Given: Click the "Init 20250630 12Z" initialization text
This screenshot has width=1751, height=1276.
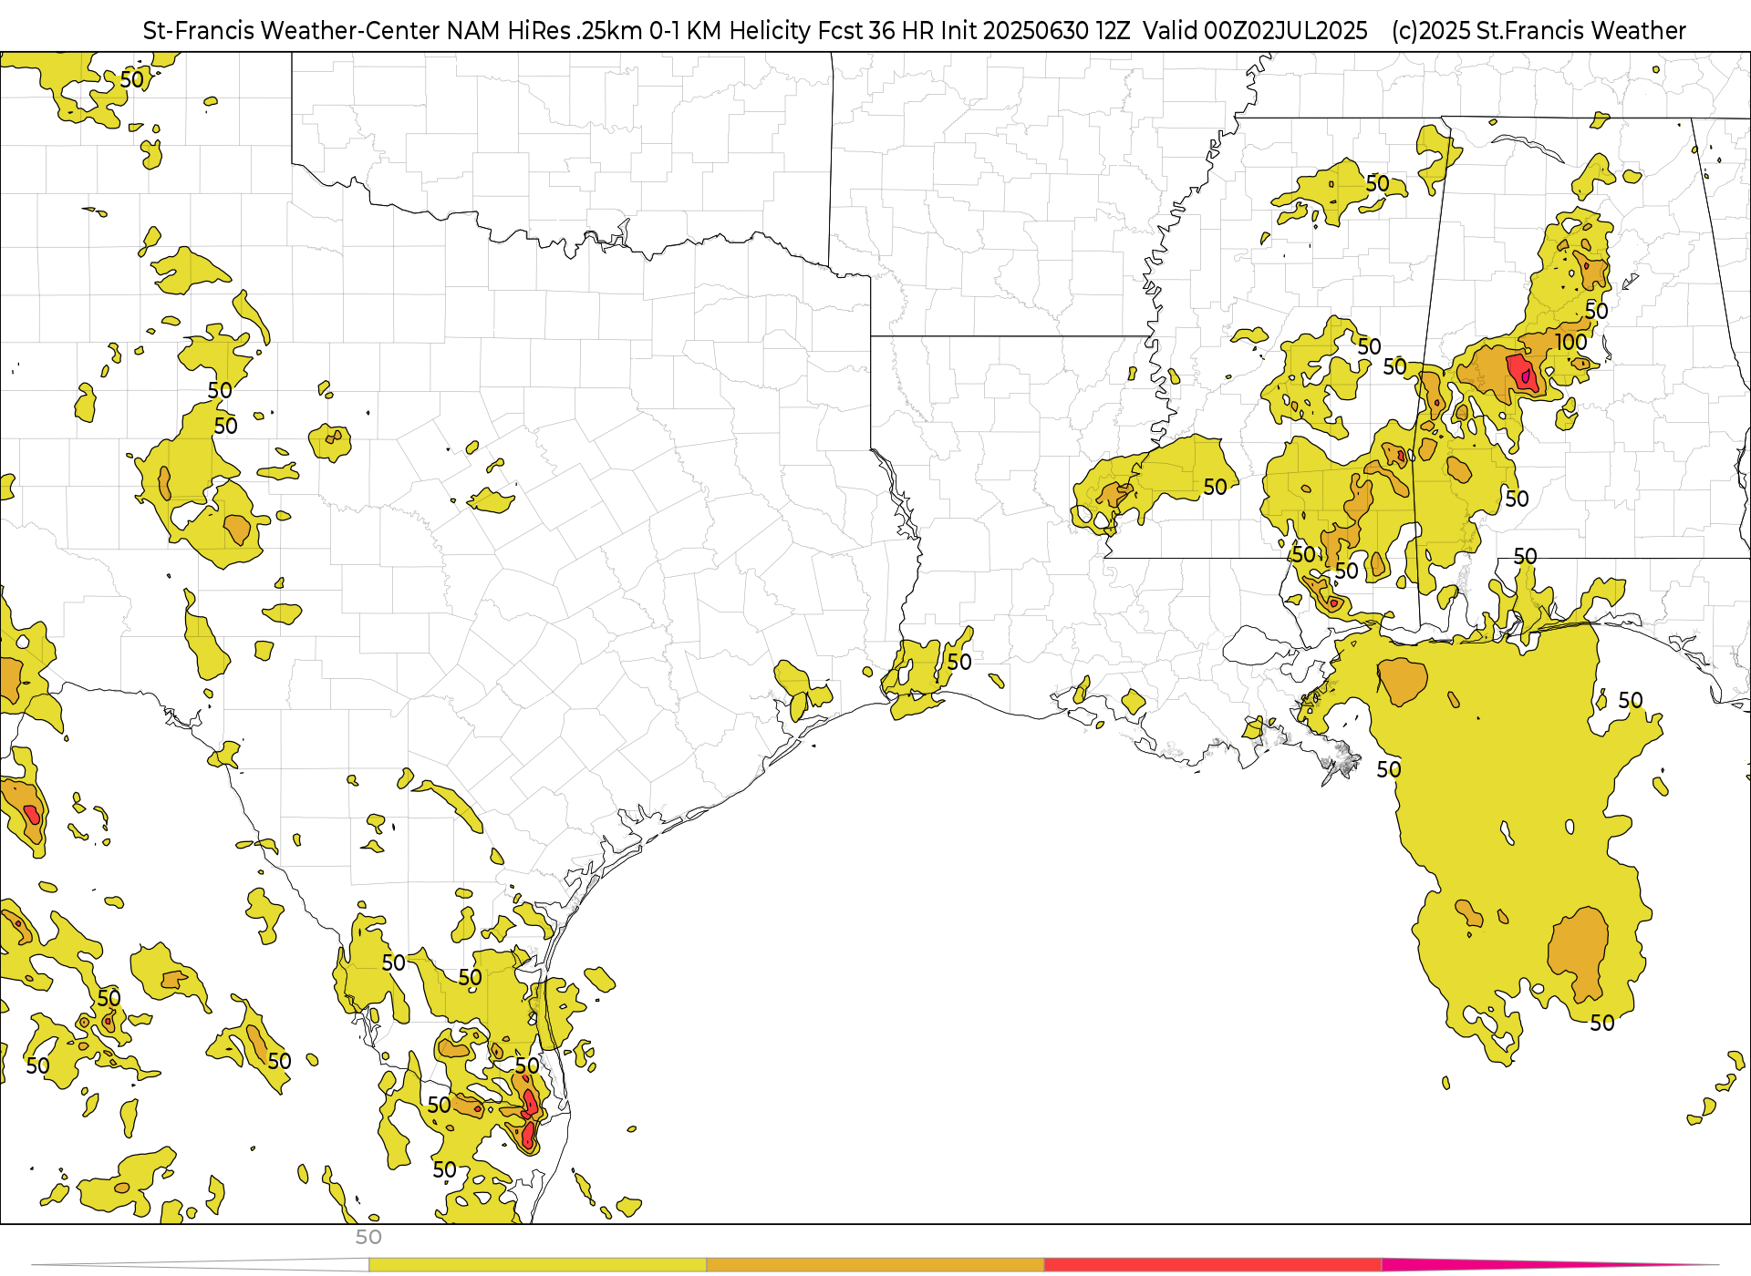Looking at the screenshot, I should pyautogui.click(x=1034, y=31).
